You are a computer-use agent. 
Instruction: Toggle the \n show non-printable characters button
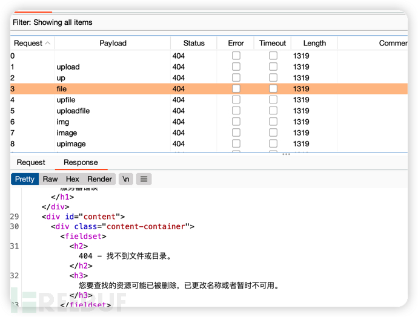tap(126, 179)
